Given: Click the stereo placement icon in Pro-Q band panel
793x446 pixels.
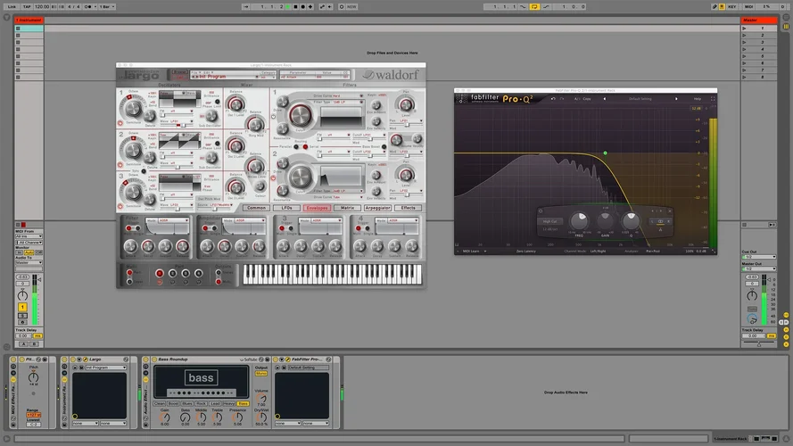Looking at the screenshot, I should (x=660, y=221).
